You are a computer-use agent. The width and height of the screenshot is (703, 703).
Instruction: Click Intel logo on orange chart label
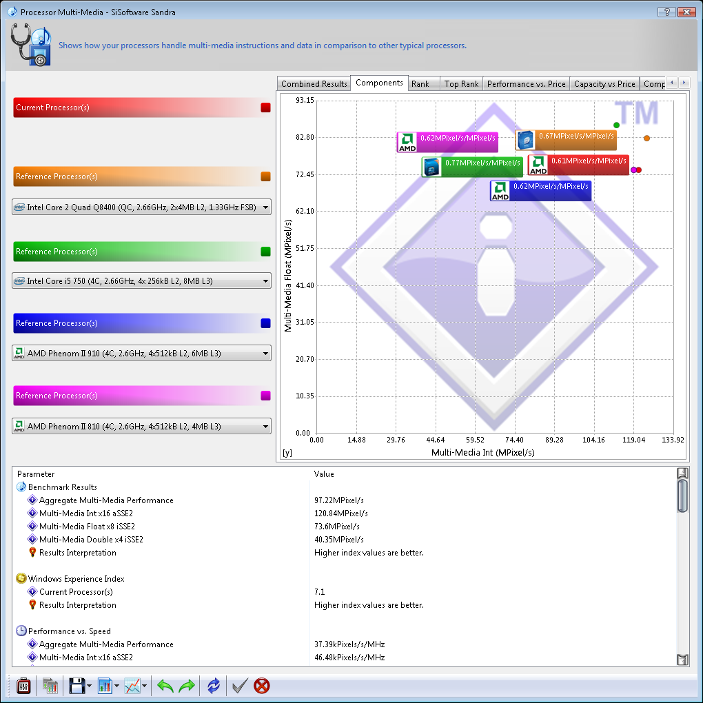point(525,140)
